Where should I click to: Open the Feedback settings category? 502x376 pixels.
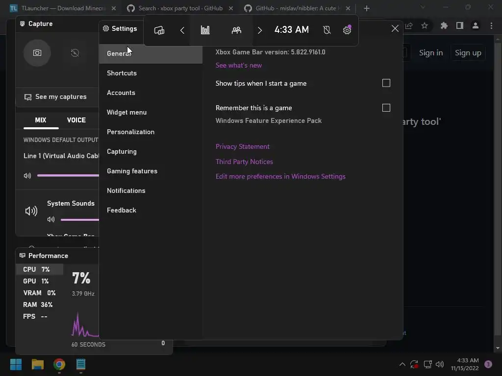tap(151, 210)
